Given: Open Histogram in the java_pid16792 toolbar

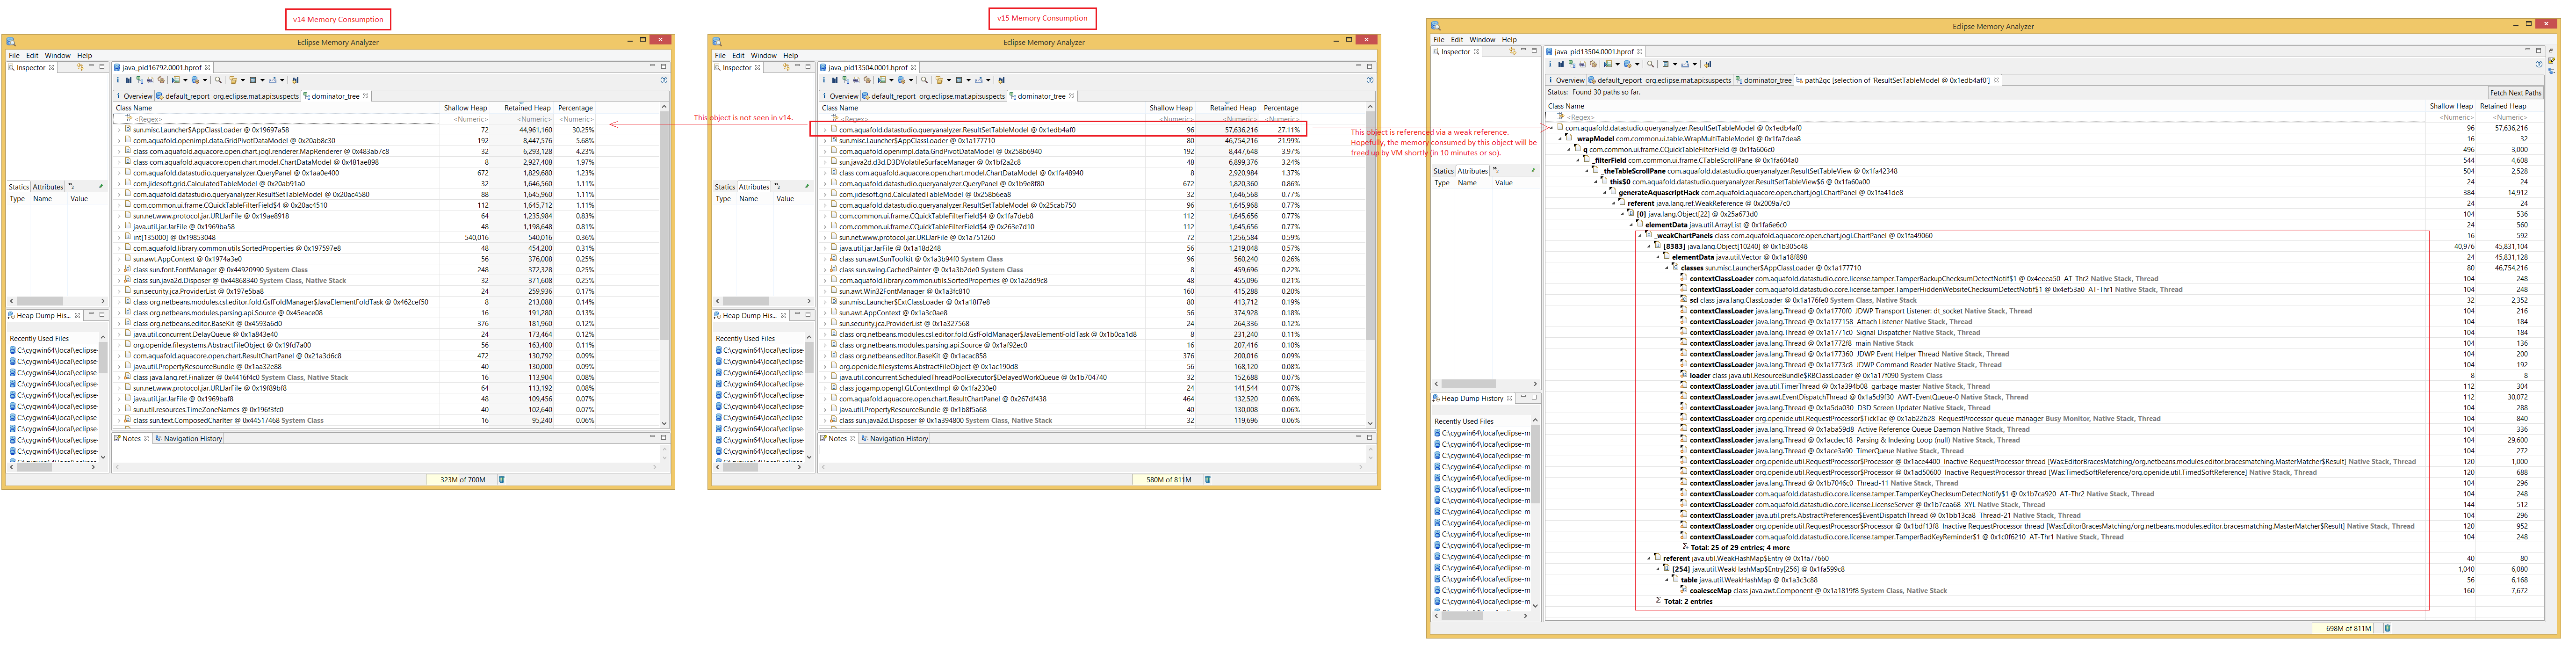Looking at the screenshot, I should point(129,80).
